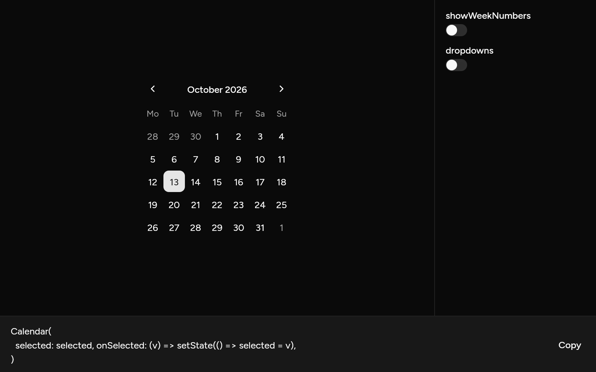Select October 14
The image size is (596, 372).
pyautogui.click(x=196, y=182)
